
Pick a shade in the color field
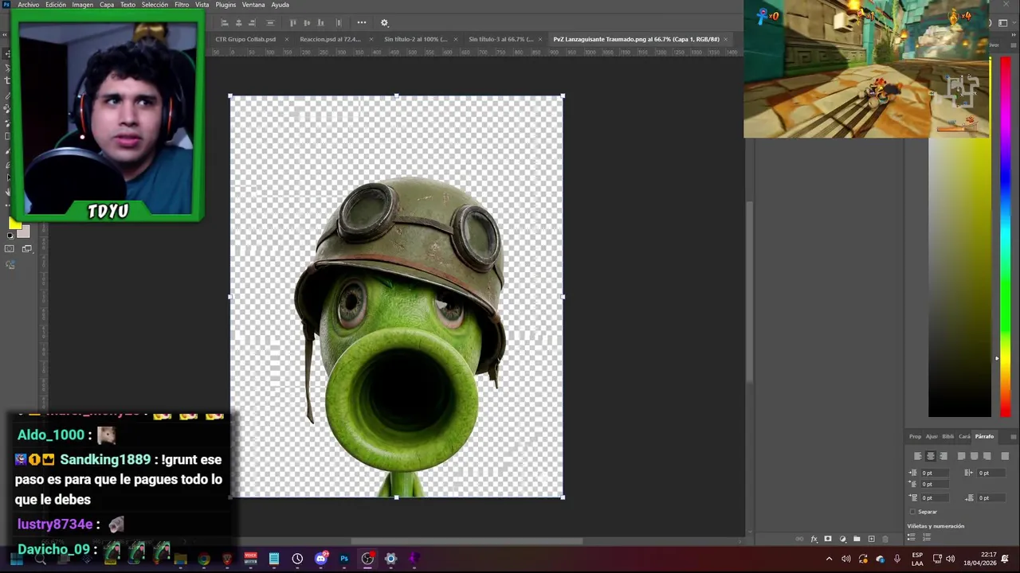pyautogui.click(x=959, y=277)
